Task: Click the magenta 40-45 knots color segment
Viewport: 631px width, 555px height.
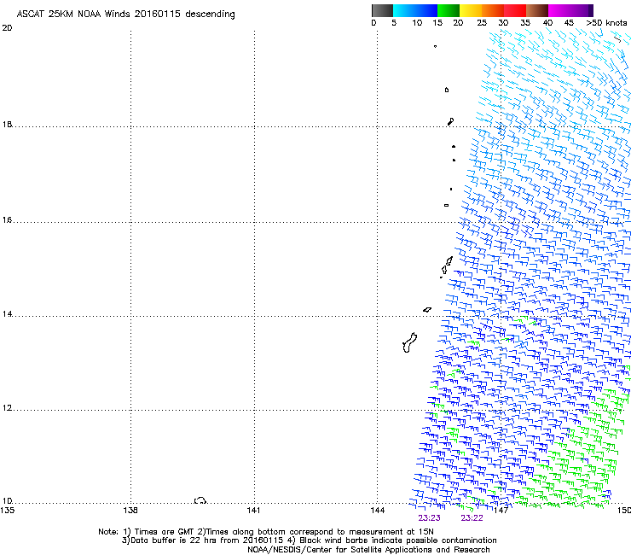Action: [x=559, y=10]
